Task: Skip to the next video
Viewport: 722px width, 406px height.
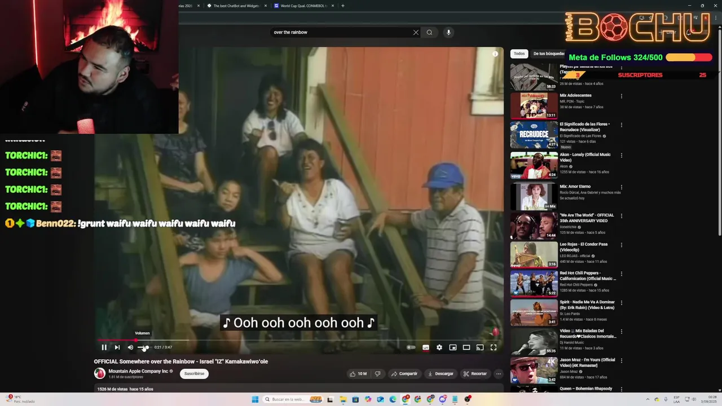Action: tap(117, 347)
